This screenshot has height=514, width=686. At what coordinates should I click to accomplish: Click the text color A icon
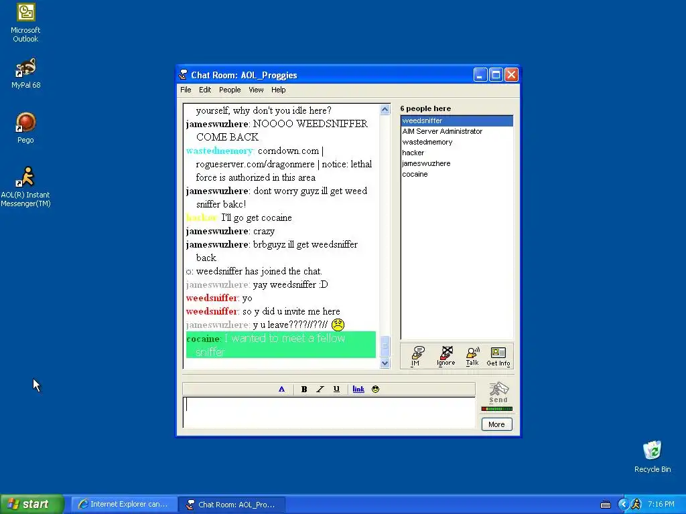point(281,389)
